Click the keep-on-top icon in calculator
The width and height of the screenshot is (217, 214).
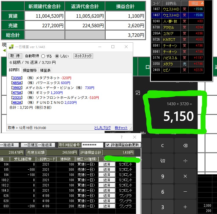138,93
